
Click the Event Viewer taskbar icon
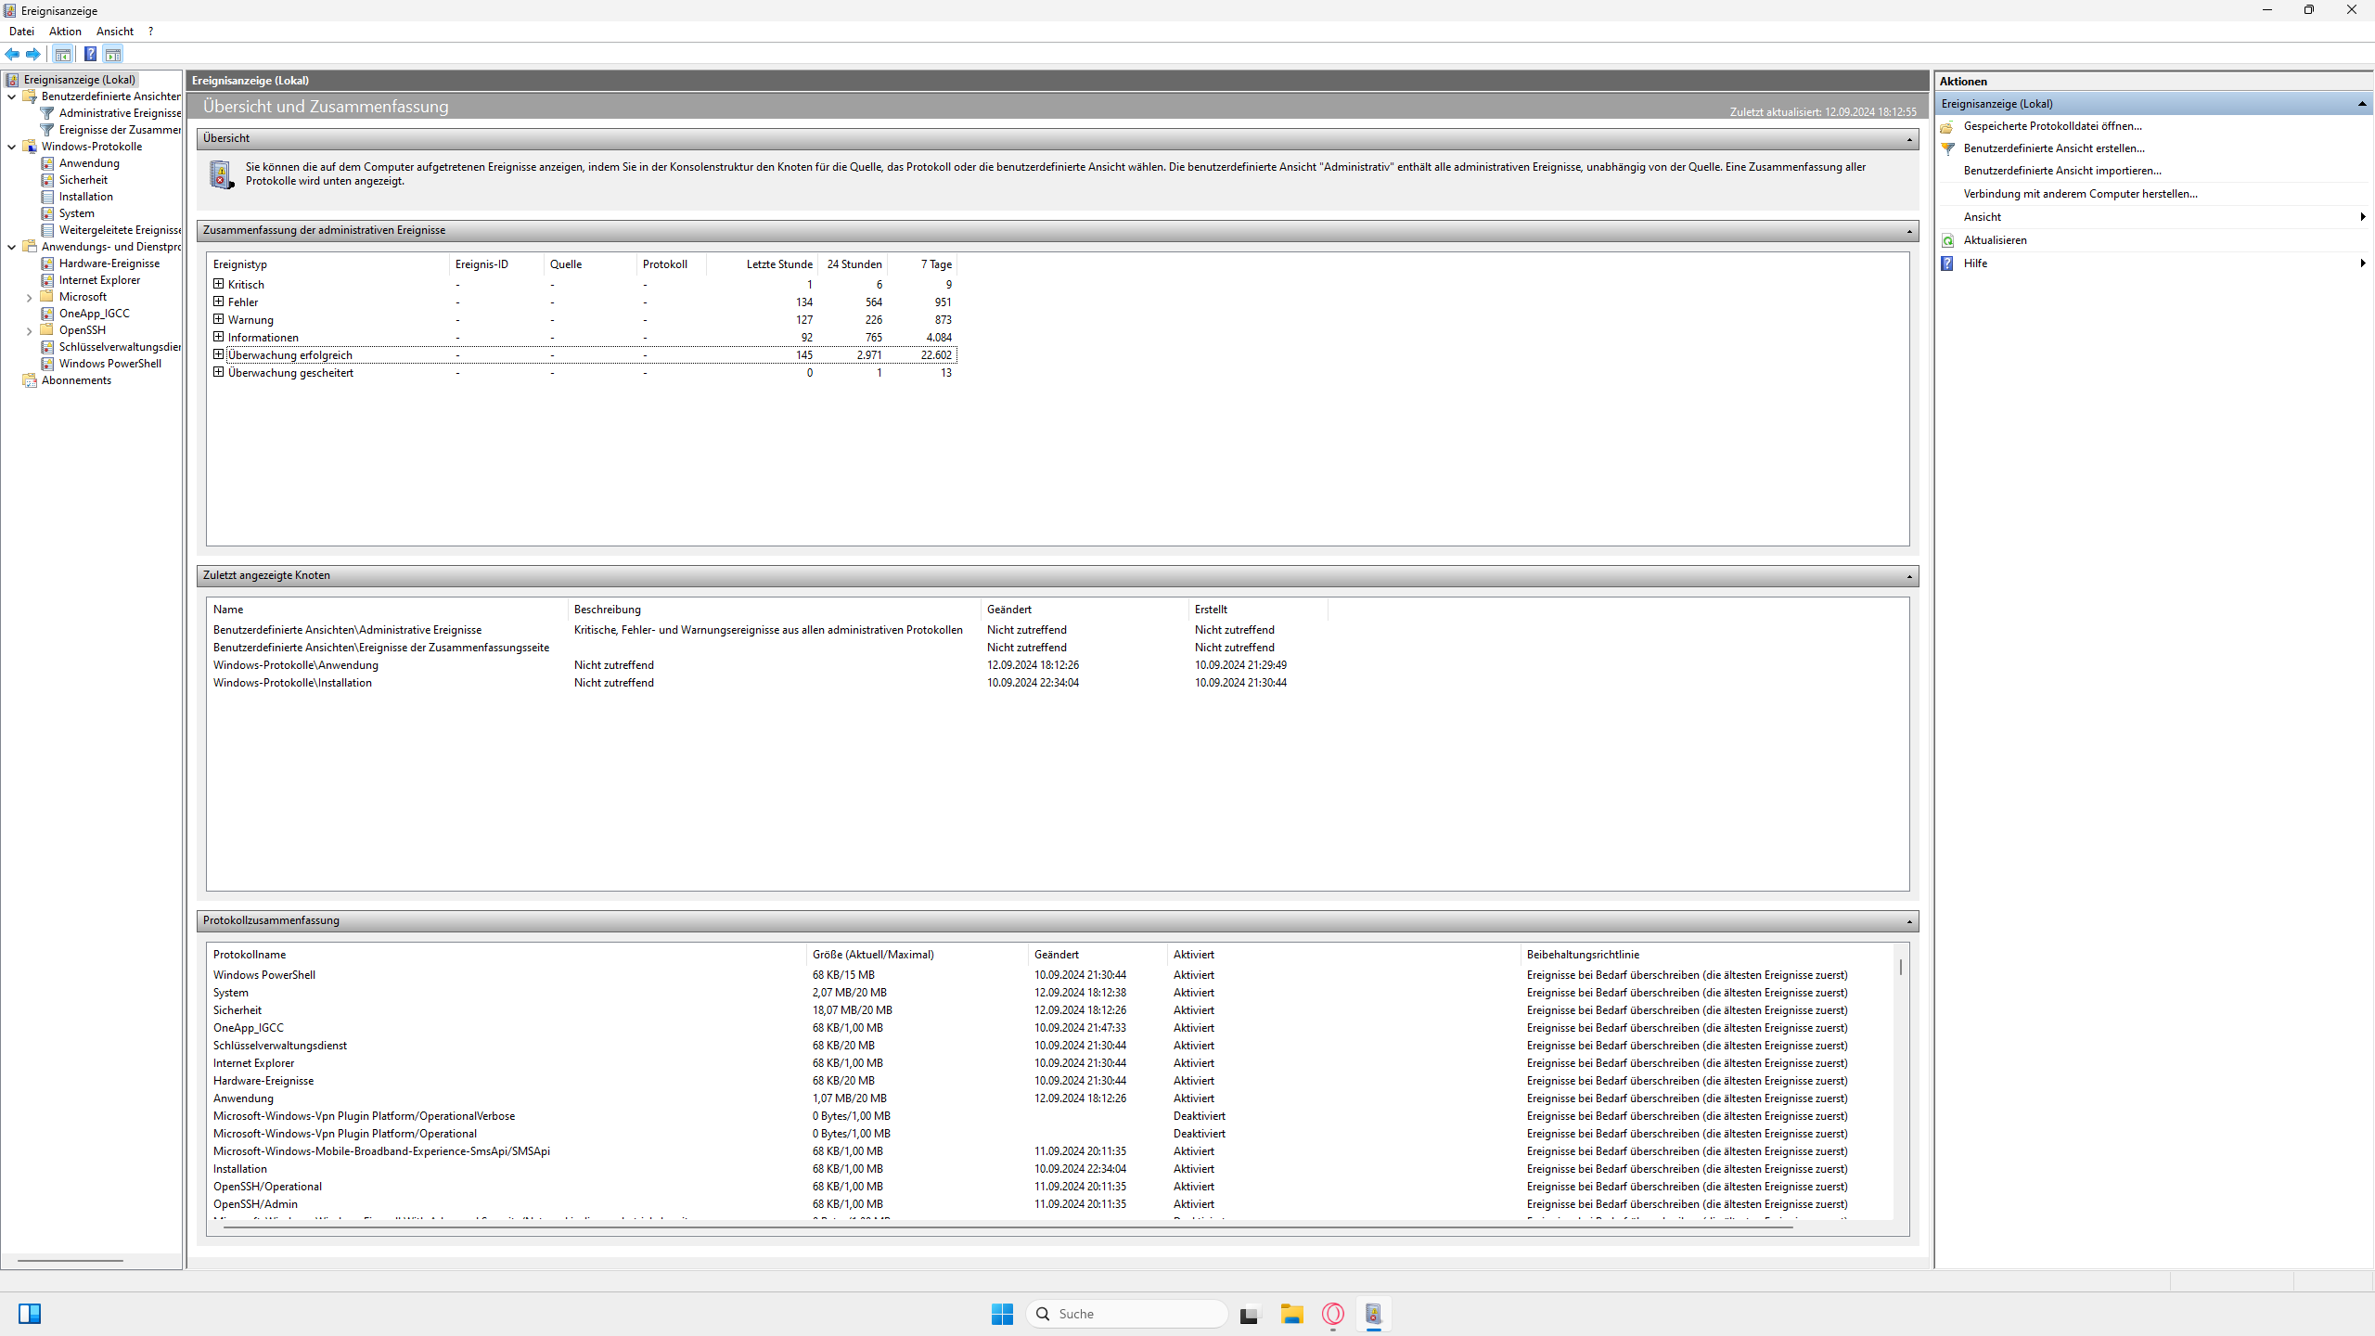1374,1314
